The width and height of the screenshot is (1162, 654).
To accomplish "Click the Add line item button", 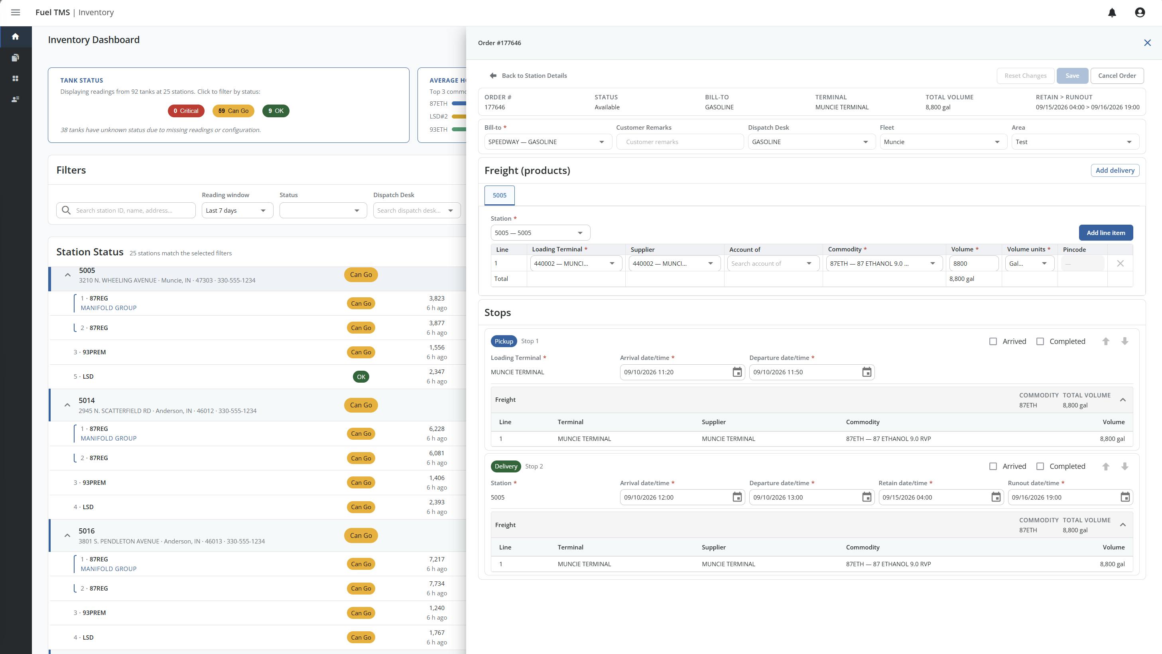I will tap(1106, 233).
